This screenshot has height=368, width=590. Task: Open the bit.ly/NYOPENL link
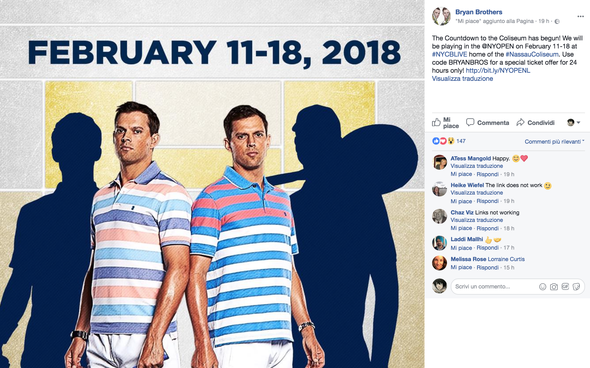(x=498, y=71)
